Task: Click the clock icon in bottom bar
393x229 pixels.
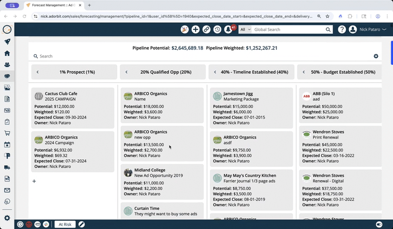Action: pyautogui.click(x=20, y=225)
